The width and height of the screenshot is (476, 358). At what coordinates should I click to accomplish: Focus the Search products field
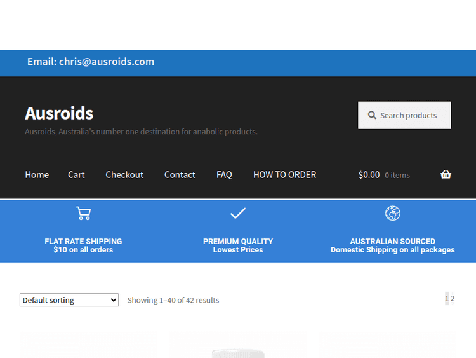(404, 115)
